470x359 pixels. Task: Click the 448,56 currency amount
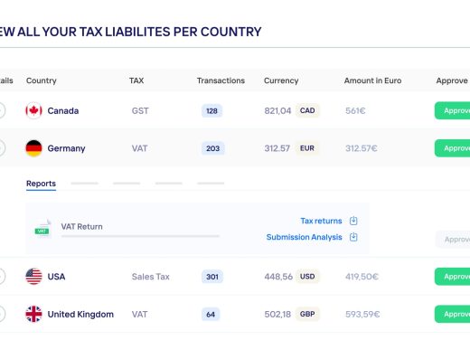click(278, 277)
